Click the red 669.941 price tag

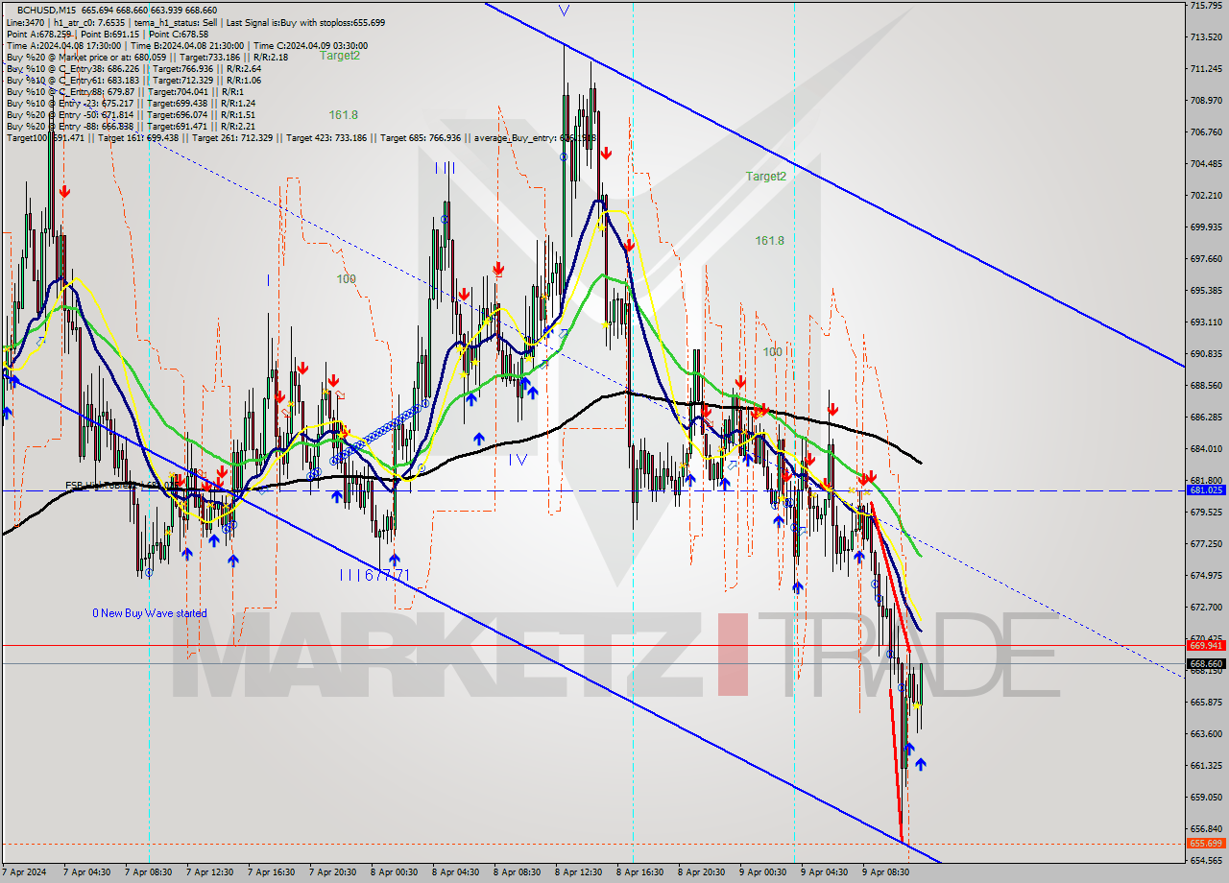click(1206, 645)
